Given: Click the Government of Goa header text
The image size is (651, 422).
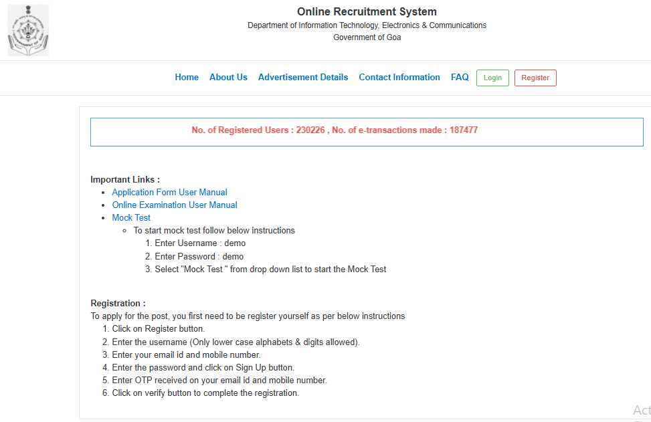Looking at the screenshot, I should tap(367, 37).
